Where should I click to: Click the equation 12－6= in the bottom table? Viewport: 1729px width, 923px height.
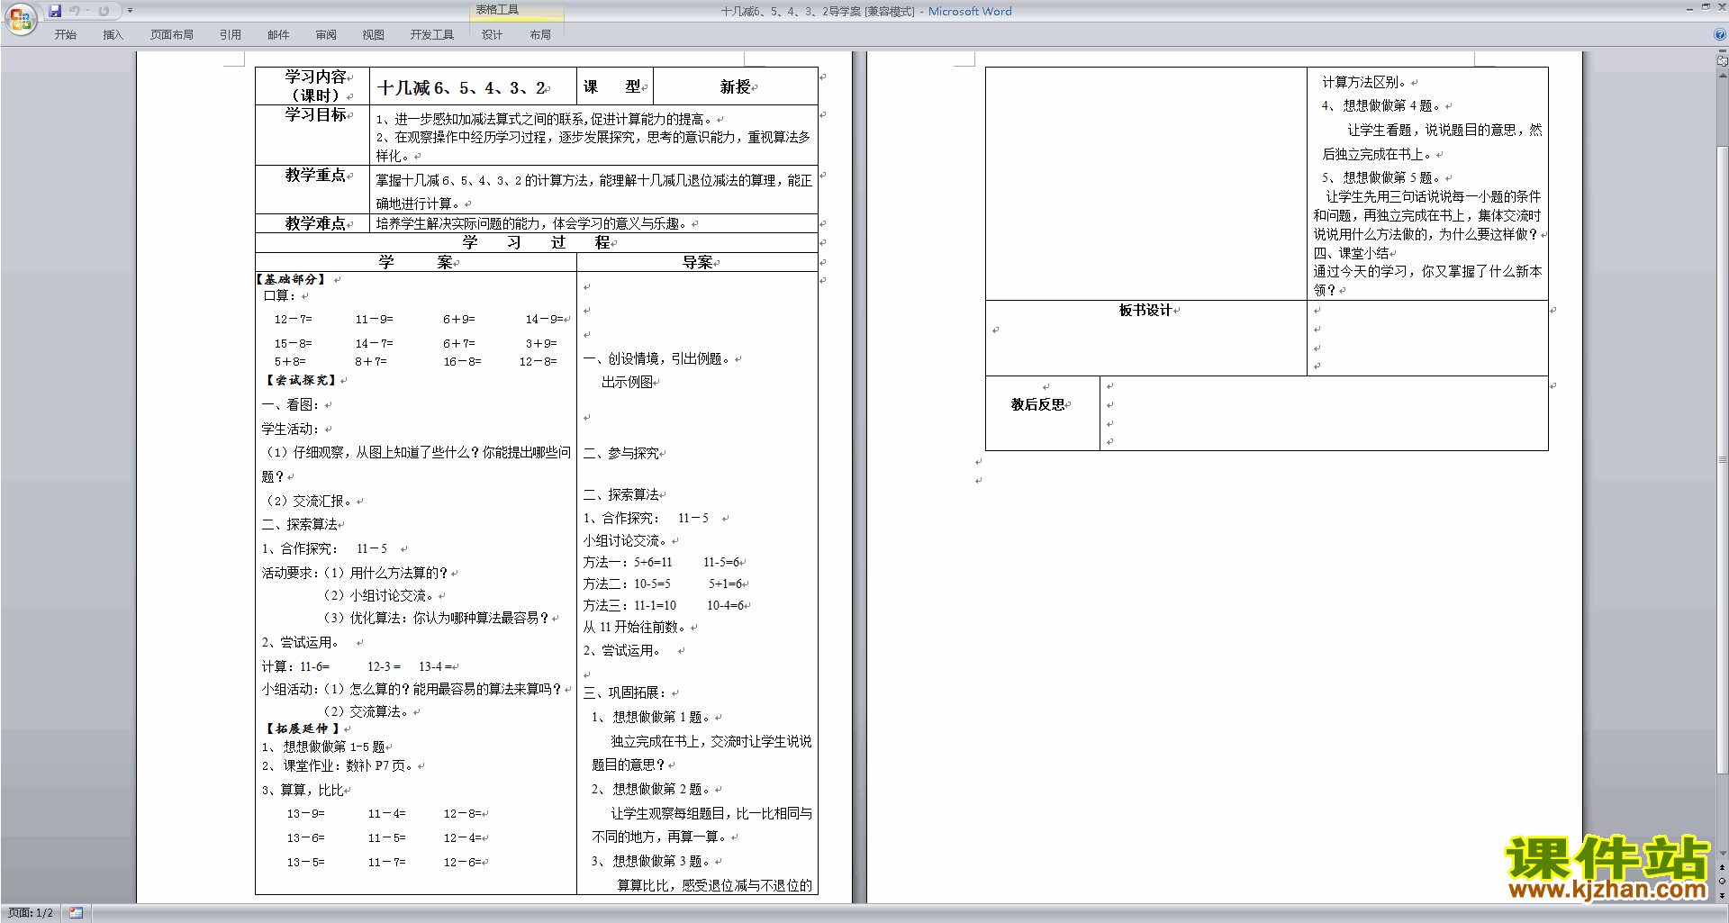[462, 862]
